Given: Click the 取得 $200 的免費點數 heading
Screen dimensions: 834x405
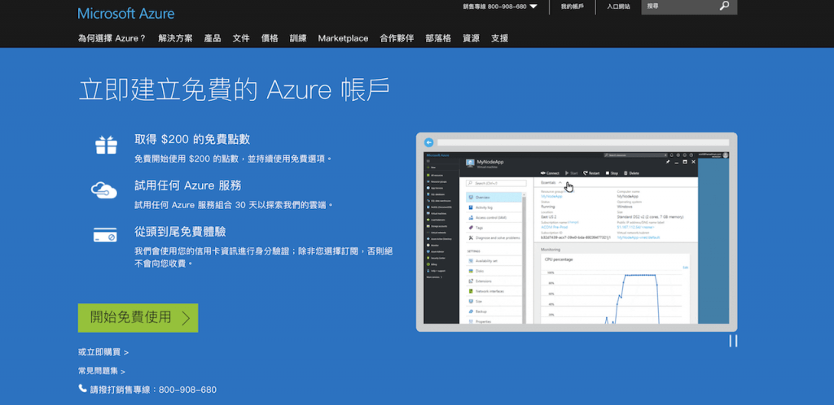Looking at the screenshot, I should click(x=192, y=140).
